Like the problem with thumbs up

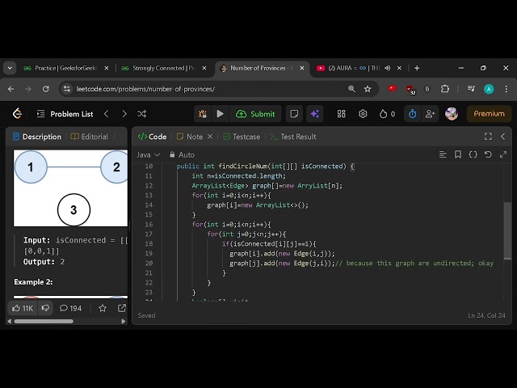[x=23, y=308]
